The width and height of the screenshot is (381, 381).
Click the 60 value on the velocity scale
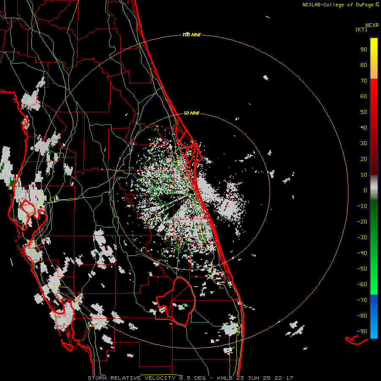pyautogui.click(x=364, y=97)
